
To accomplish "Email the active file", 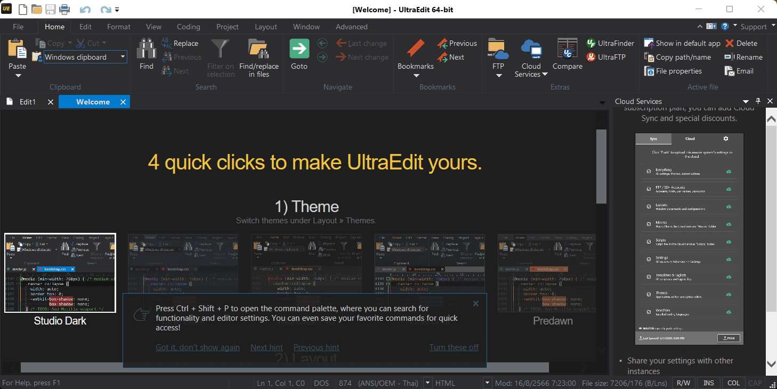I will [739, 71].
